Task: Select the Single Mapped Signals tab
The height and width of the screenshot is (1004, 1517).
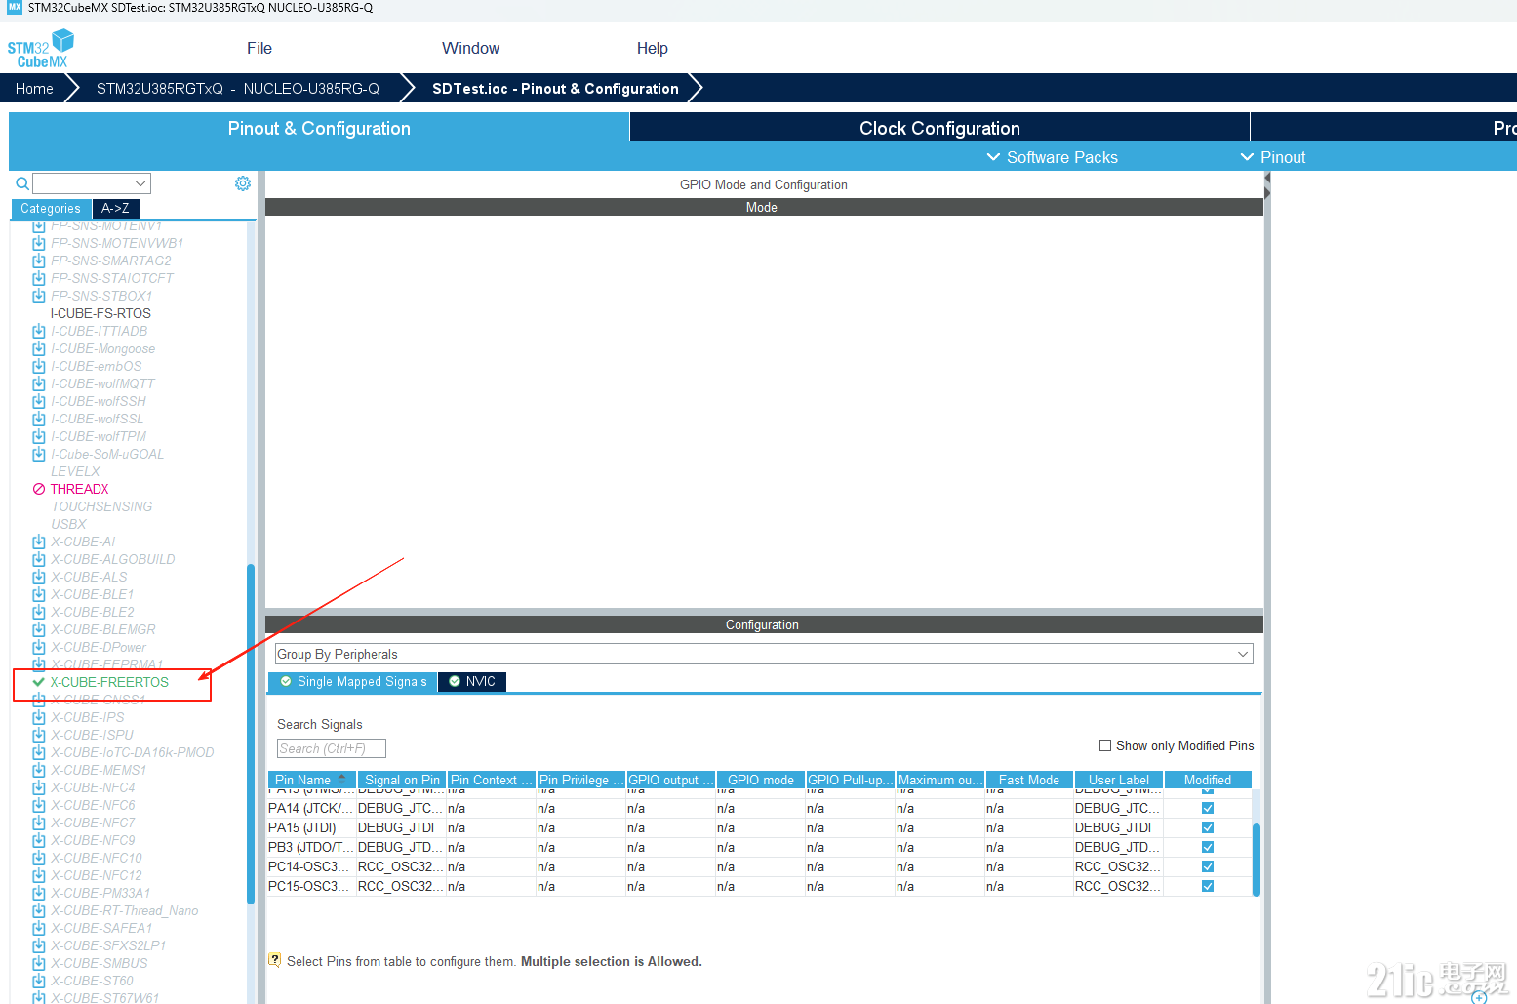Action: tap(353, 681)
